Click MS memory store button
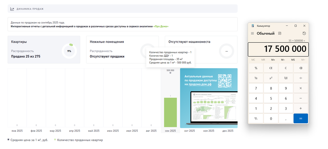The width and height of the screenshot is (328, 149). (x=293, y=60)
